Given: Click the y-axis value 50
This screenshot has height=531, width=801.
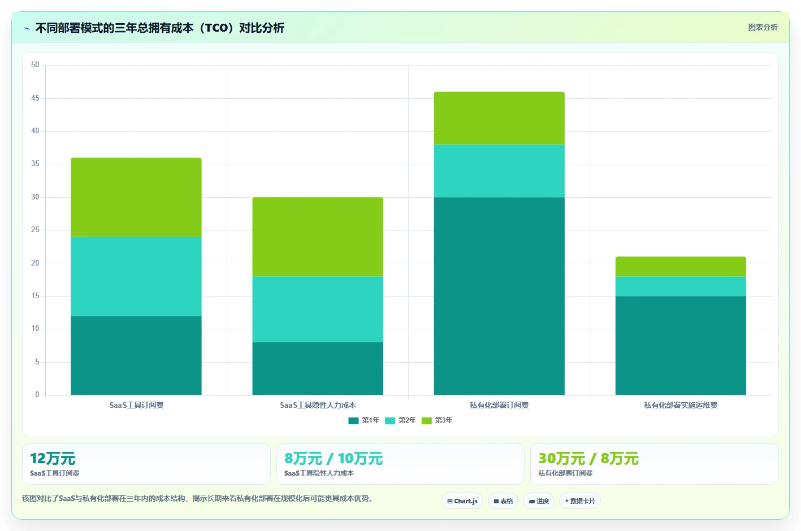Looking at the screenshot, I should pyautogui.click(x=35, y=65).
